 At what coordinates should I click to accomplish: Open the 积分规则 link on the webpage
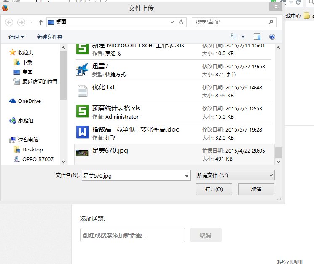click(x=289, y=261)
